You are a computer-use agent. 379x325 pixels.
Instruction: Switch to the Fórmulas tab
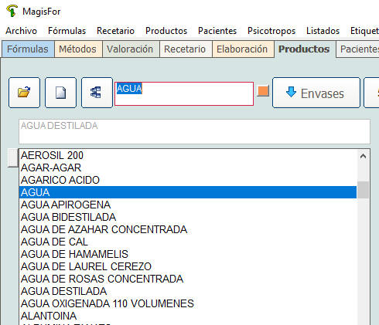pyautogui.click(x=28, y=49)
